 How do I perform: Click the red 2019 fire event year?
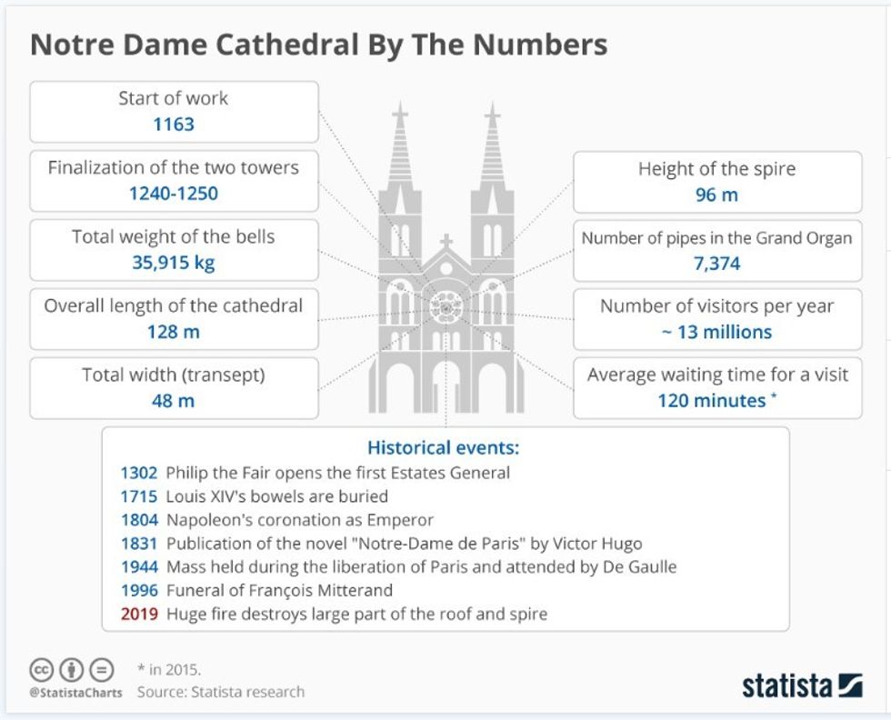139,614
